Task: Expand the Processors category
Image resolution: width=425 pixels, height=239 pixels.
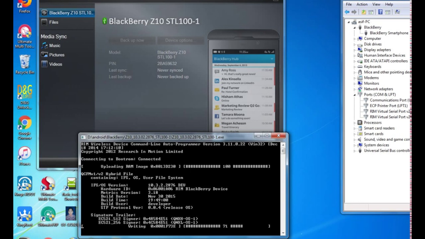Action: click(x=355, y=123)
